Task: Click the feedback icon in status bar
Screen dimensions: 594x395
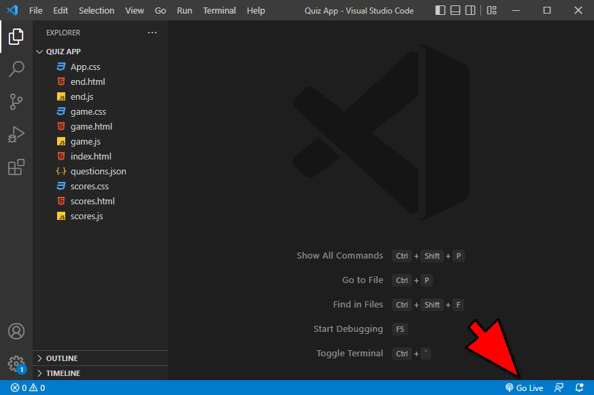Action: pyautogui.click(x=559, y=388)
